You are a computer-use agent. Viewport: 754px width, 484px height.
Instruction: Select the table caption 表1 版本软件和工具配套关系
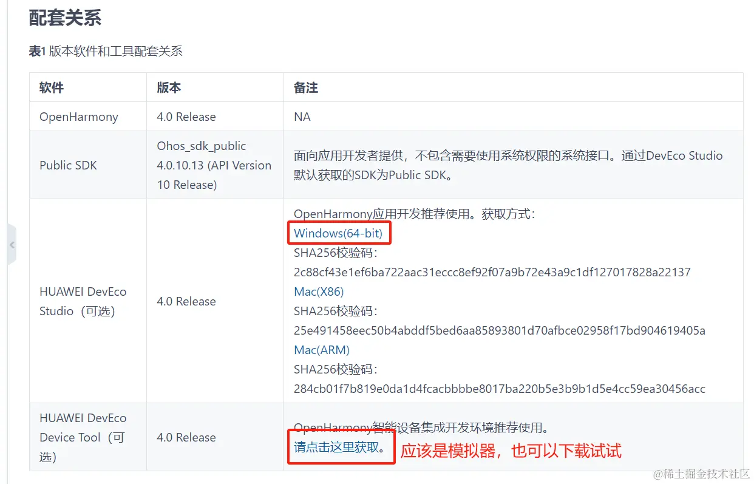coord(106,51)
